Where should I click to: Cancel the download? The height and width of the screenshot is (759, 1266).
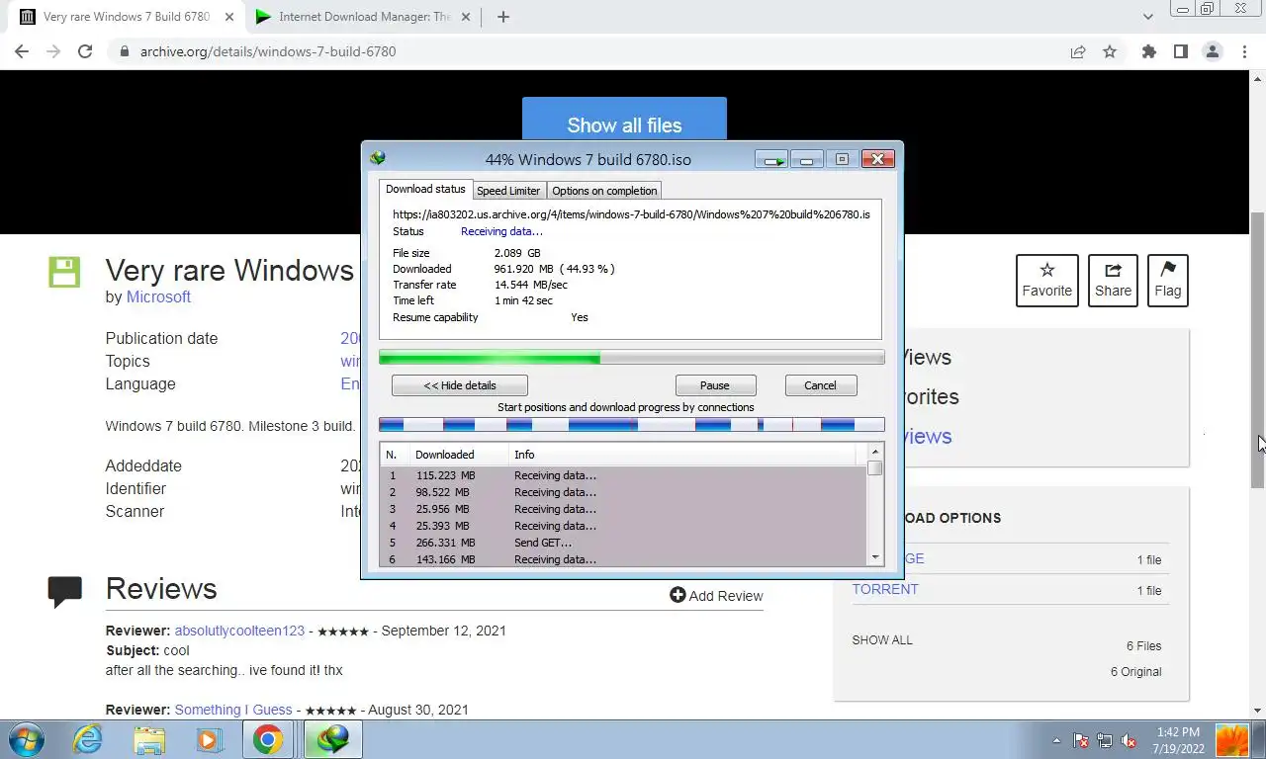pos(820,385)
